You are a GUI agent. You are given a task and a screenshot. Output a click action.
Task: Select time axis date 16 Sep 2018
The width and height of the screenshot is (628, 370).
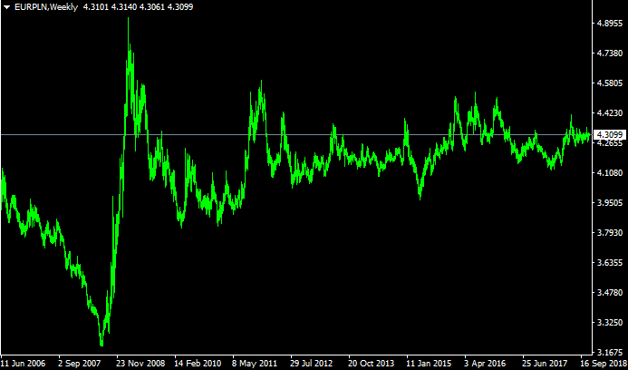click(x=604, y=364)
